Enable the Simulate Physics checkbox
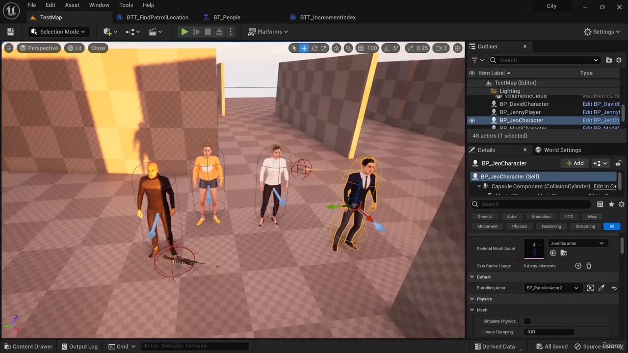 click(x=527, y=321)
